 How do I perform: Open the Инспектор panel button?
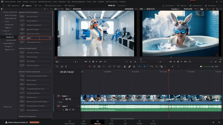(210, 5)
